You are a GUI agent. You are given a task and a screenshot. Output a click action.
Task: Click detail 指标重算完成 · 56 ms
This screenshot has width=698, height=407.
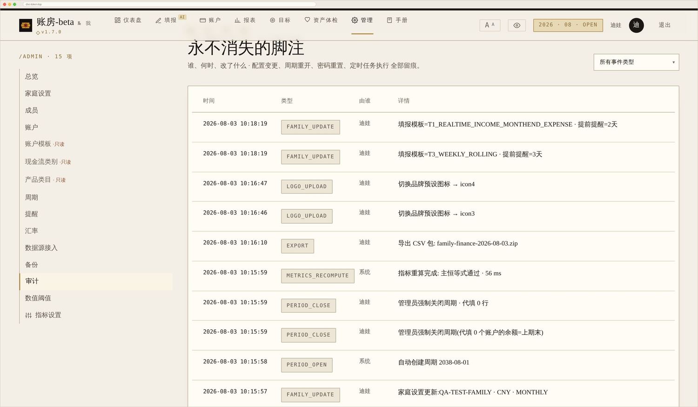point(450,274)
